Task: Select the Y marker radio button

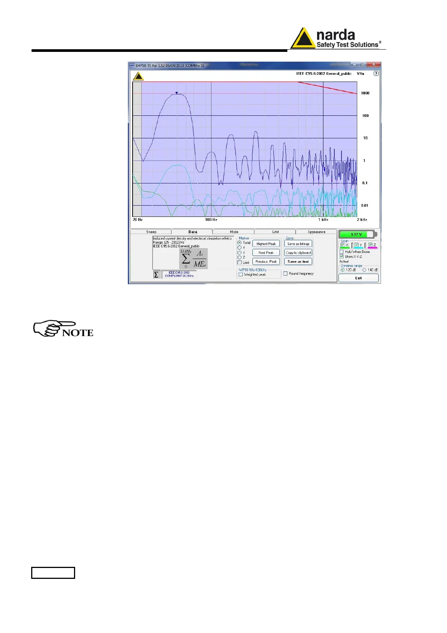Action: [240, 253]
